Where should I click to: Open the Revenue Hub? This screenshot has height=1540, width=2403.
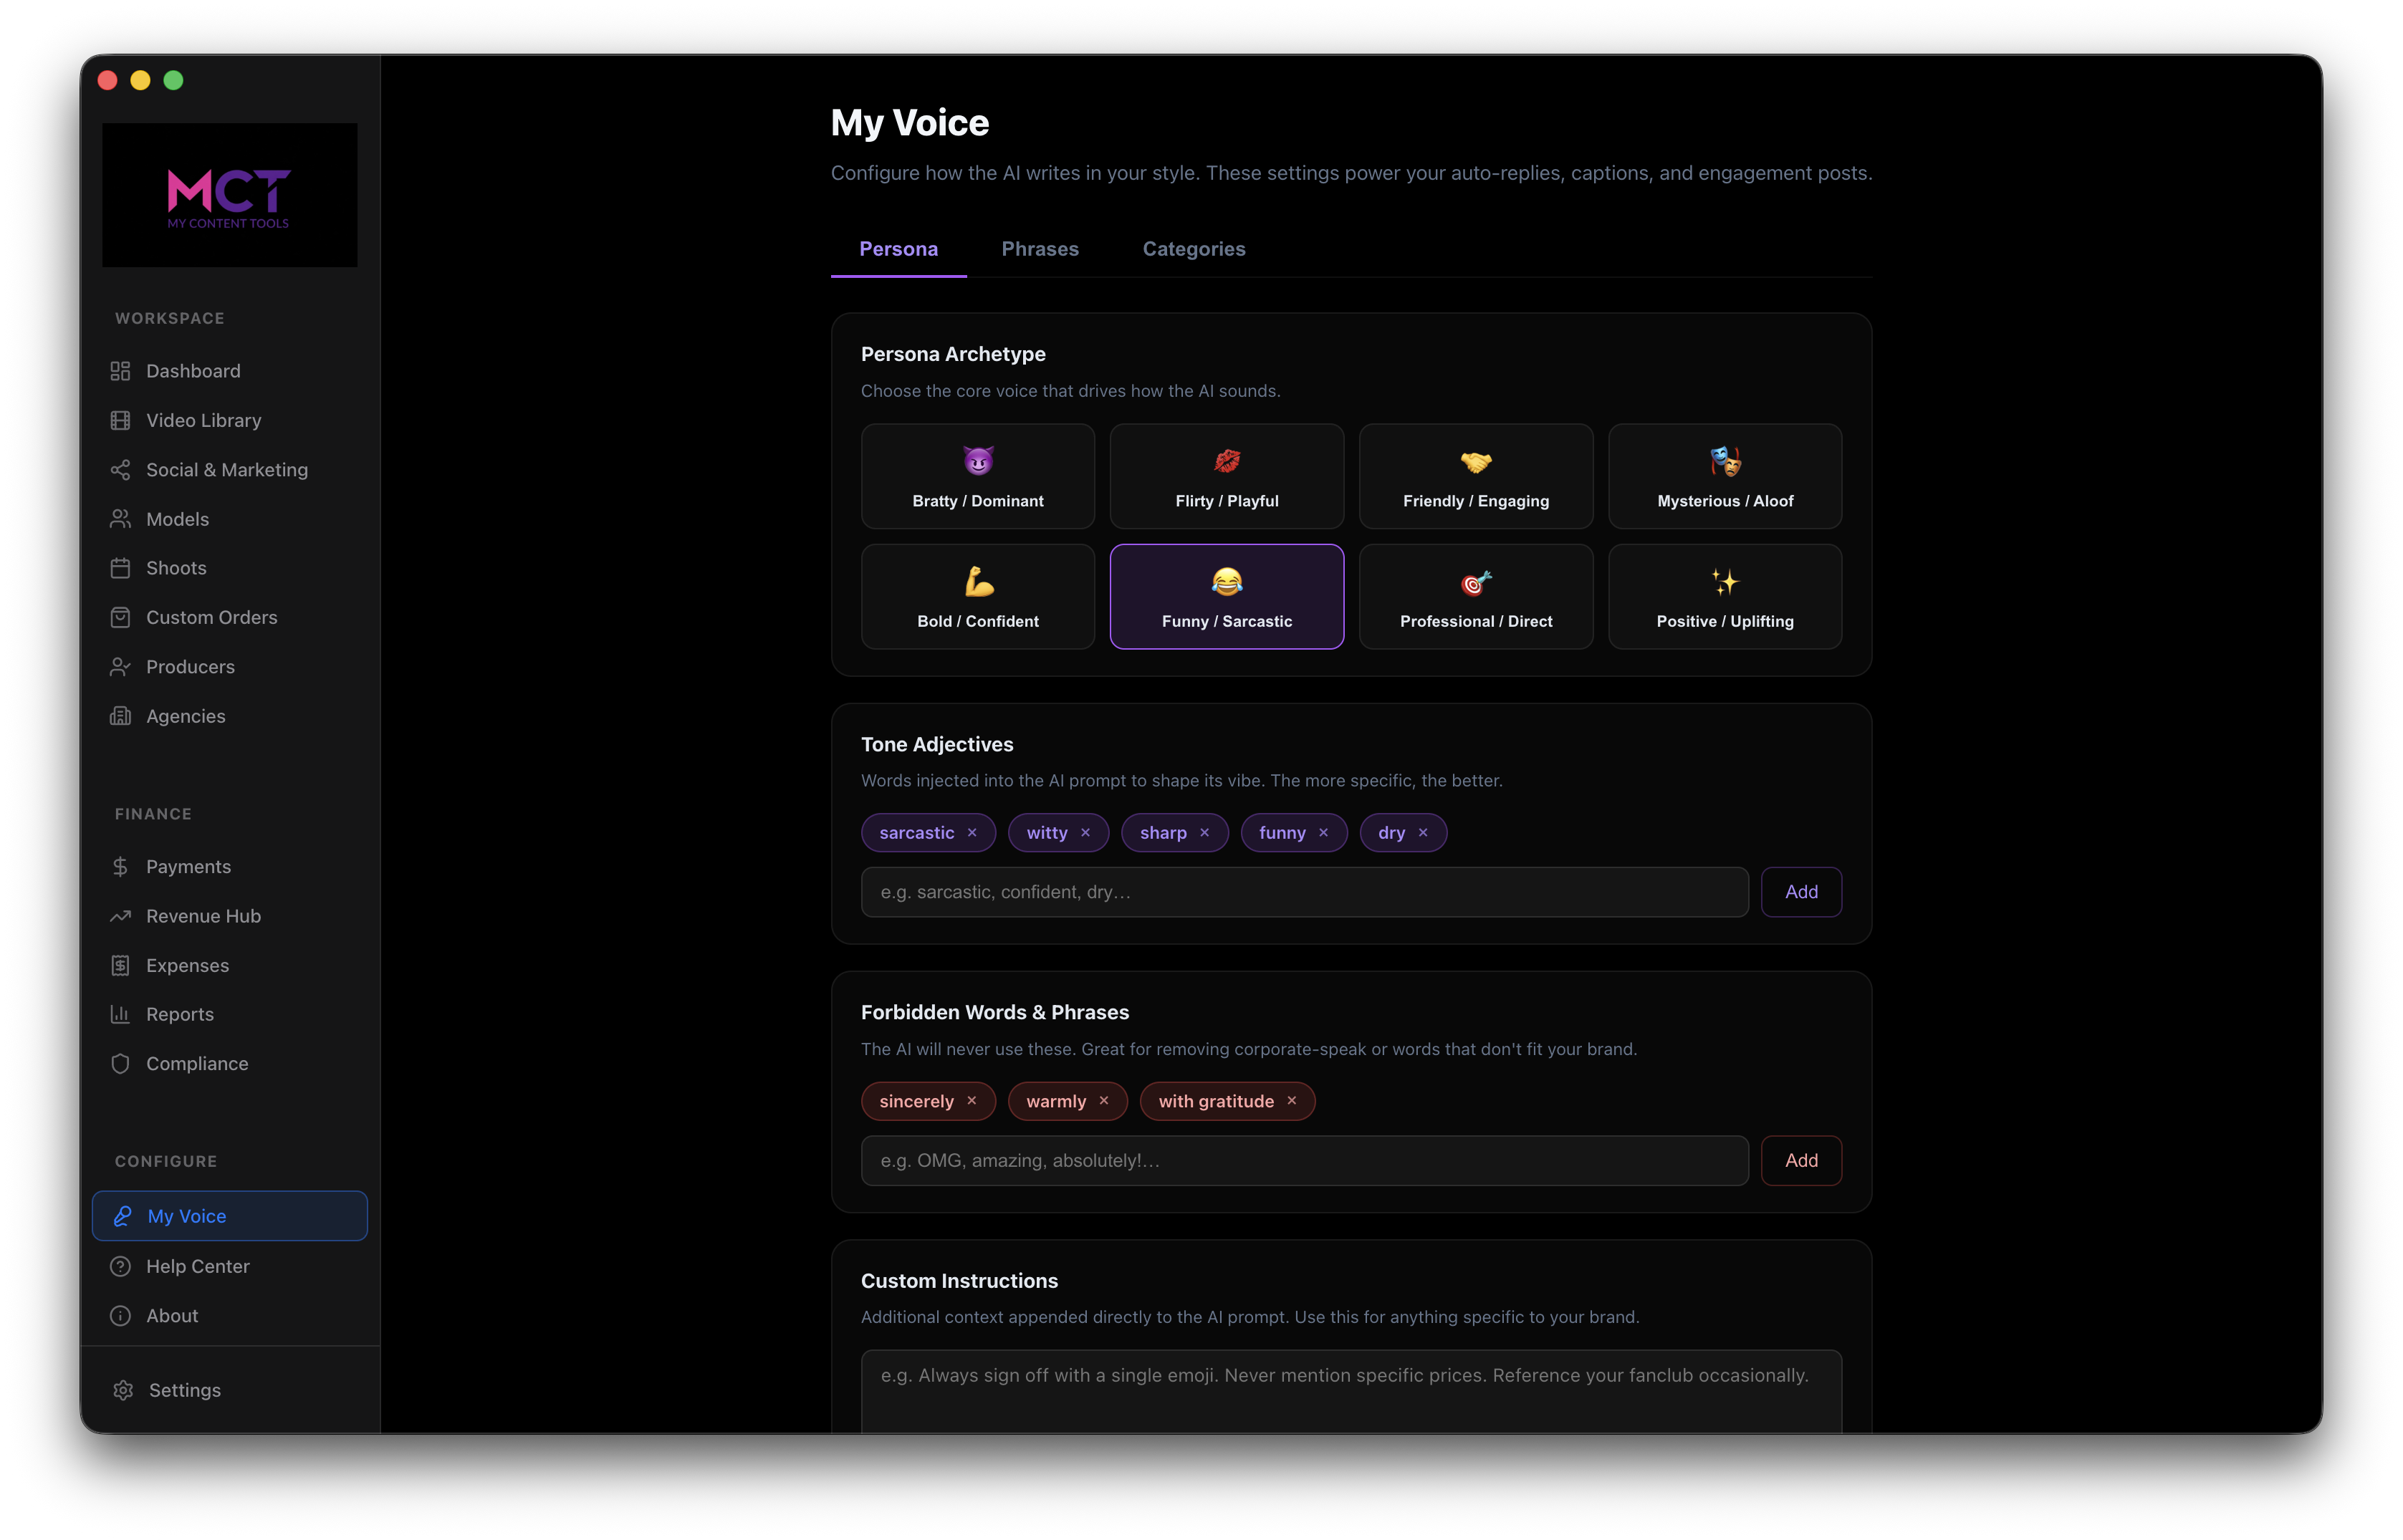(203, 915)
